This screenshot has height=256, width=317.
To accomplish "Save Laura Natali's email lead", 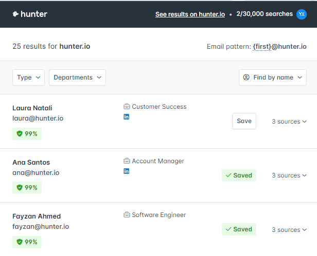I will click(x=244, y=121).
